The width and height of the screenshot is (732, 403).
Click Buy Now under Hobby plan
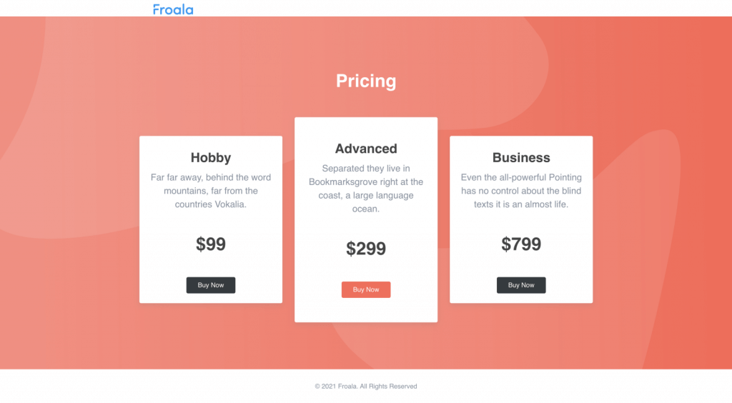coord(211,285)
